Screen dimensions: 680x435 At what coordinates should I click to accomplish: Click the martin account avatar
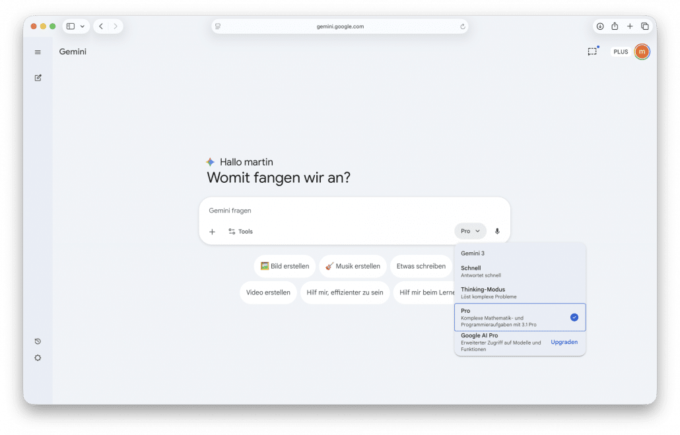pos(642,51)
